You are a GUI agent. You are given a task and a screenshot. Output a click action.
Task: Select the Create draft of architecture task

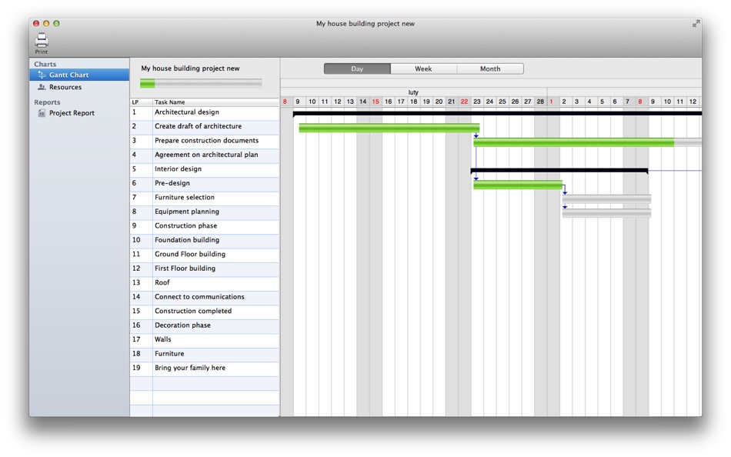[205, 126]
